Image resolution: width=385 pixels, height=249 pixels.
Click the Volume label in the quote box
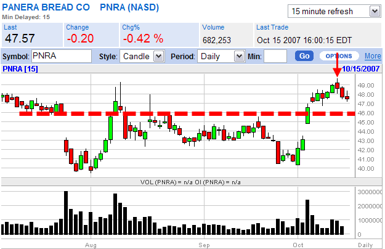click(x=213, y=27)
